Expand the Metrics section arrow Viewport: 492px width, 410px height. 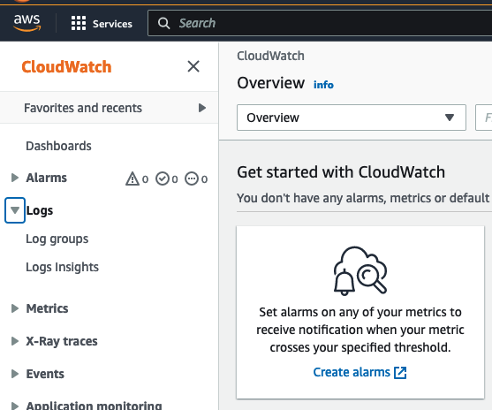point(14,308)
